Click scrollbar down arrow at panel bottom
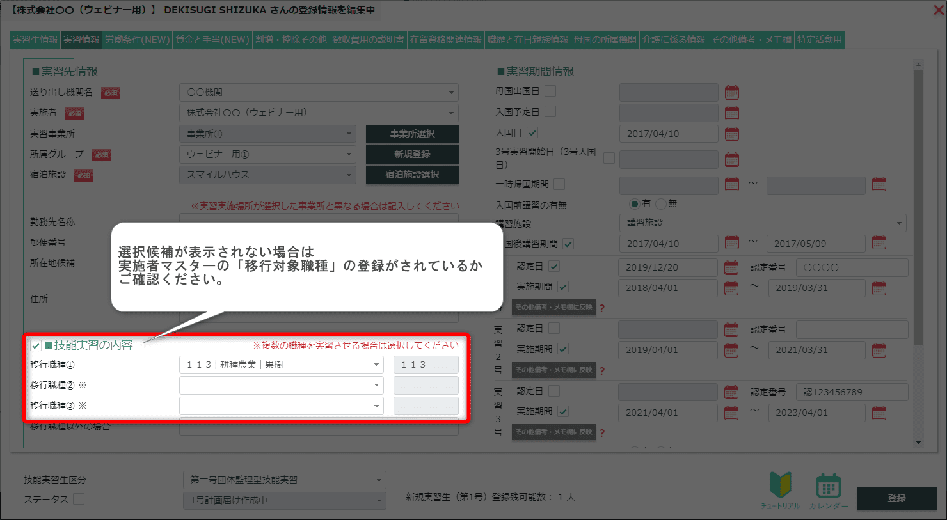 (918, 443)
